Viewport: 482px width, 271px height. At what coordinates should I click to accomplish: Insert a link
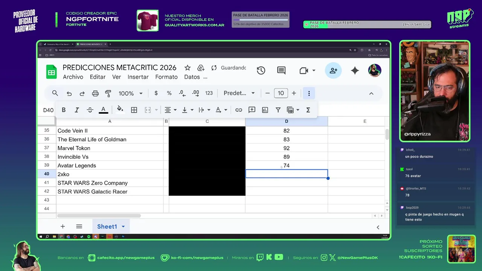239,110
